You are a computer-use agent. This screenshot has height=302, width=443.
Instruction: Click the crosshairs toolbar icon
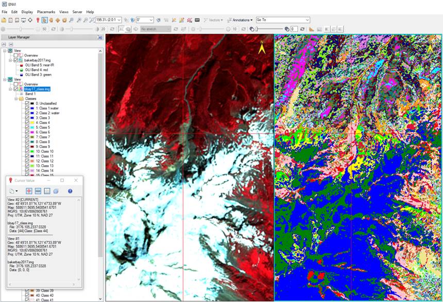coord(30,20)
